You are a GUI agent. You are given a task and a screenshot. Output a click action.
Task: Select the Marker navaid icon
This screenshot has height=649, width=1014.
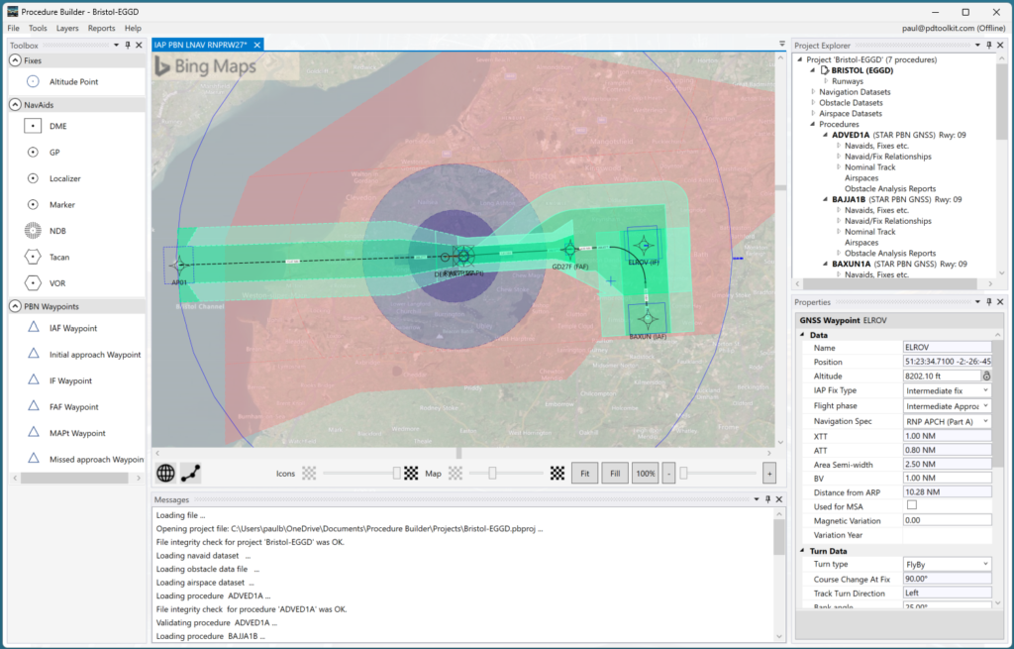pos(33,204)
